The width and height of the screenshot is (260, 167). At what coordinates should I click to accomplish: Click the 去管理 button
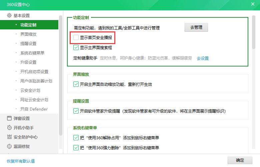pos(196,27)
